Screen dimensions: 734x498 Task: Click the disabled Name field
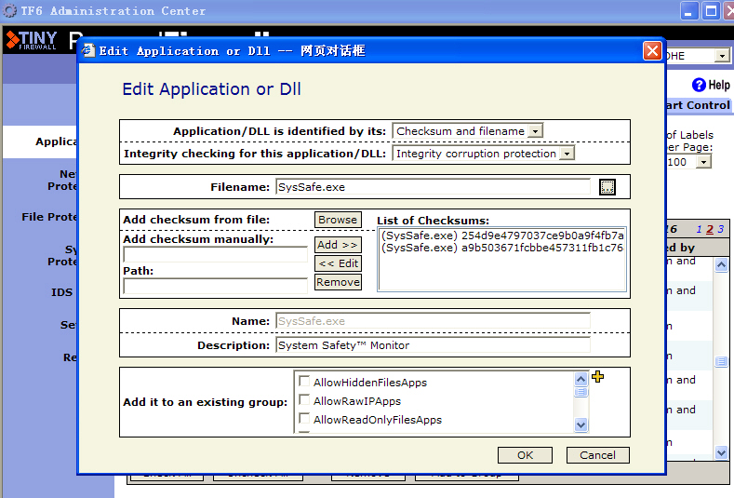(433, 321)
